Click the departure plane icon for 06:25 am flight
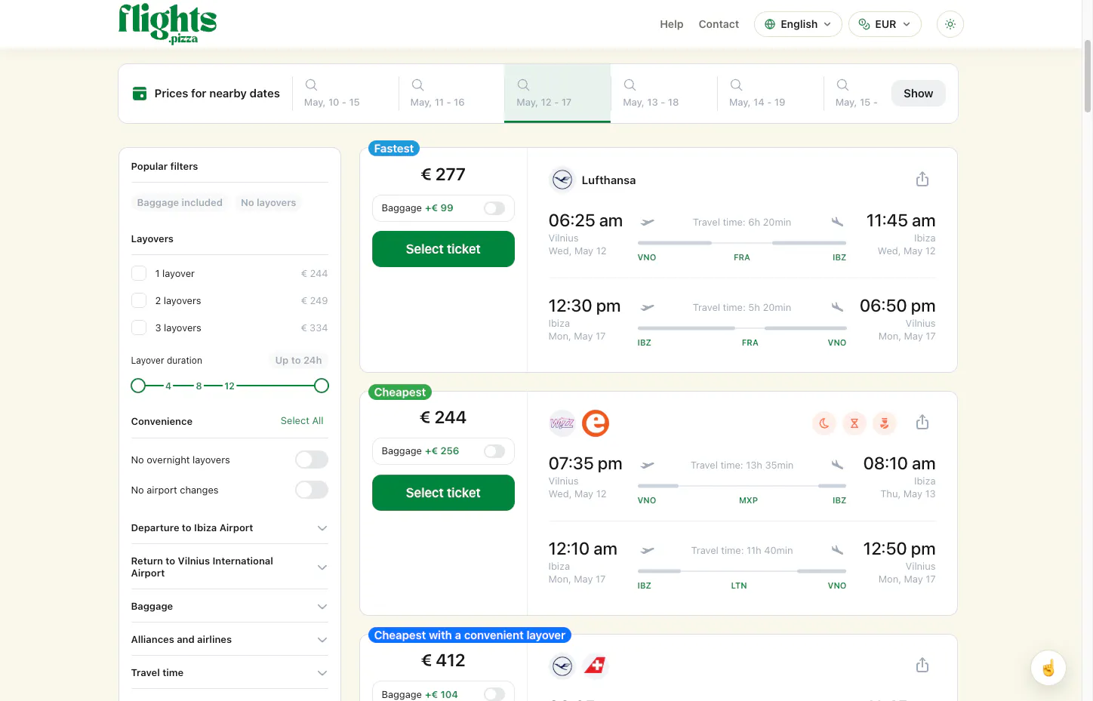The height and width of the screenshot is (701, 1093). pos(648,222)
